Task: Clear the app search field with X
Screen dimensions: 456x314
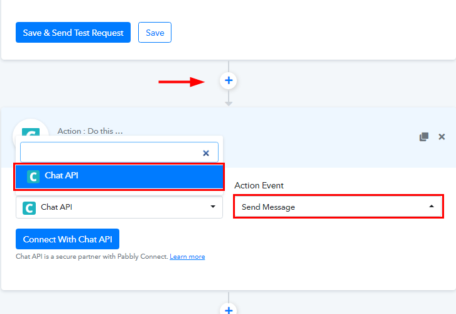Action: pos(206,153)
